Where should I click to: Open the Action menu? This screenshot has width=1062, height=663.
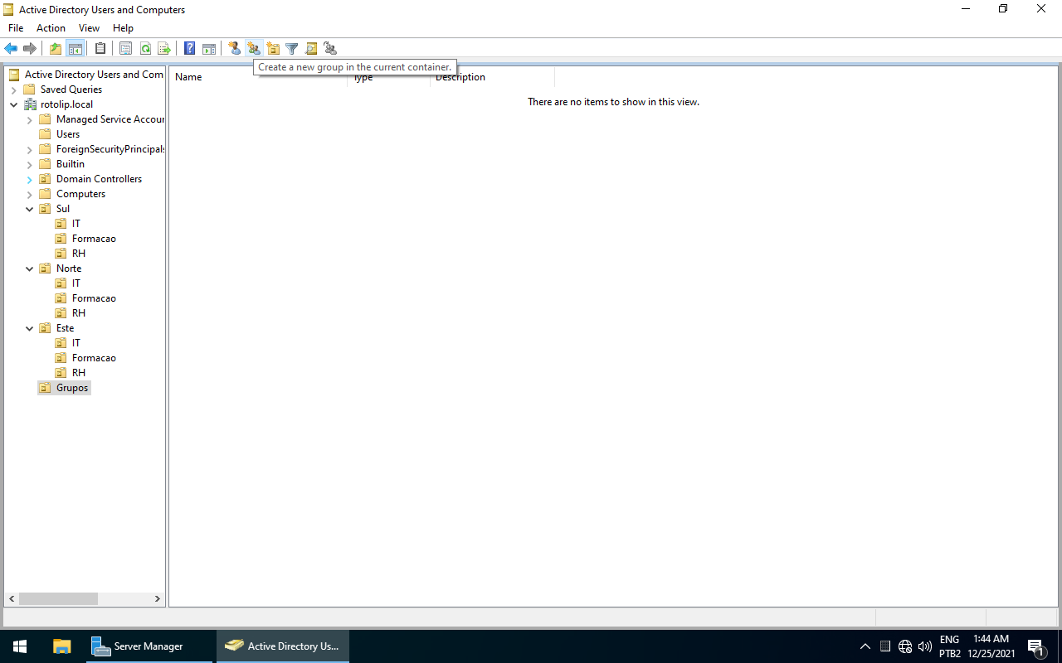[51, 28]
